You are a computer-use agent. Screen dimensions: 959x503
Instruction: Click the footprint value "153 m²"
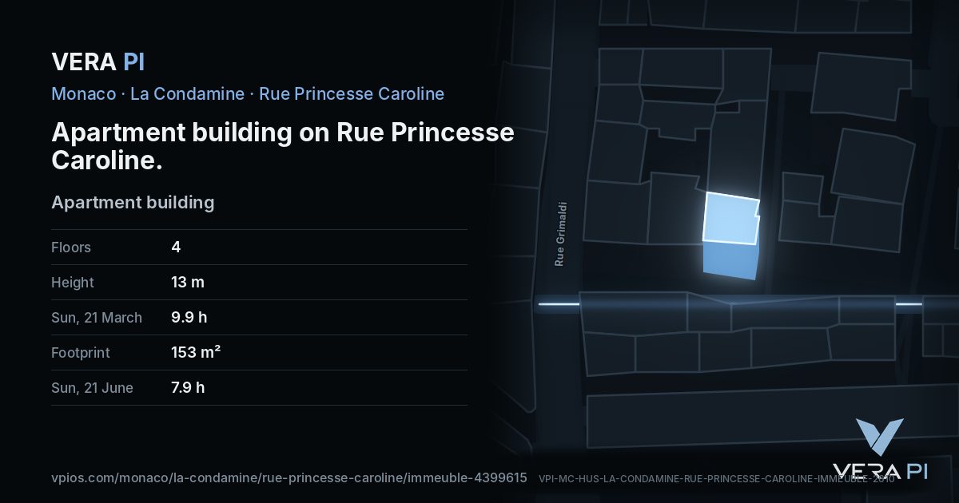[196, 352]
